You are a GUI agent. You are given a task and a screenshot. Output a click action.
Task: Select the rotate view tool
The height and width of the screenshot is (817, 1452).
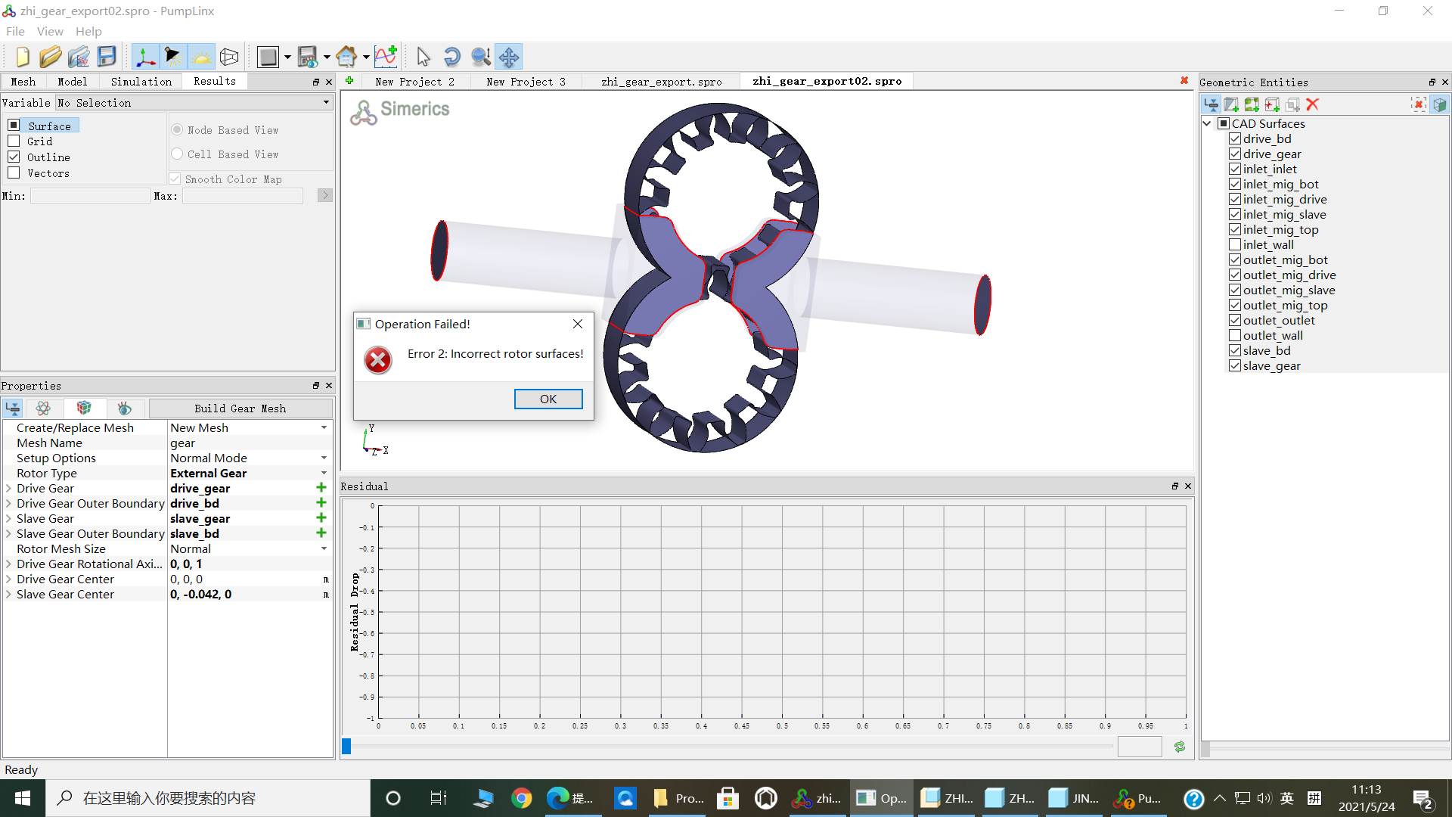point(451,57)
